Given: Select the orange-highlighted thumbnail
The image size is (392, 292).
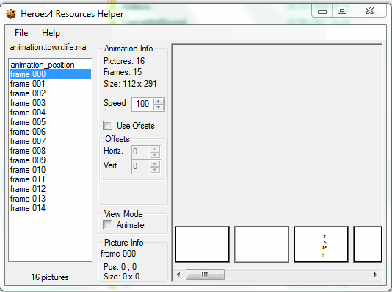Looking at the screenshot, I should tap(262, 244).
